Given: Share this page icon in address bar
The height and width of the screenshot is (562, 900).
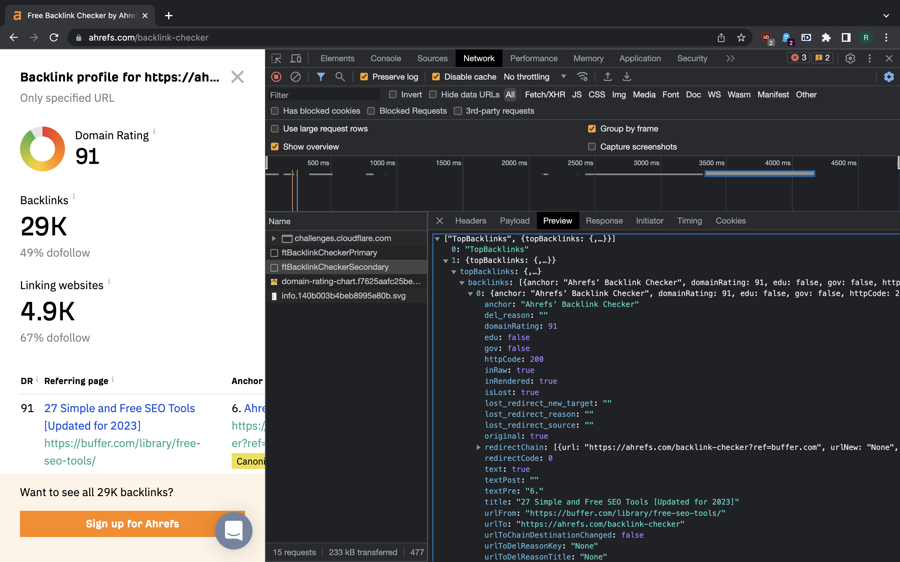Looking at the screenshot, I should pyautogui.click(x=721, y=37).
